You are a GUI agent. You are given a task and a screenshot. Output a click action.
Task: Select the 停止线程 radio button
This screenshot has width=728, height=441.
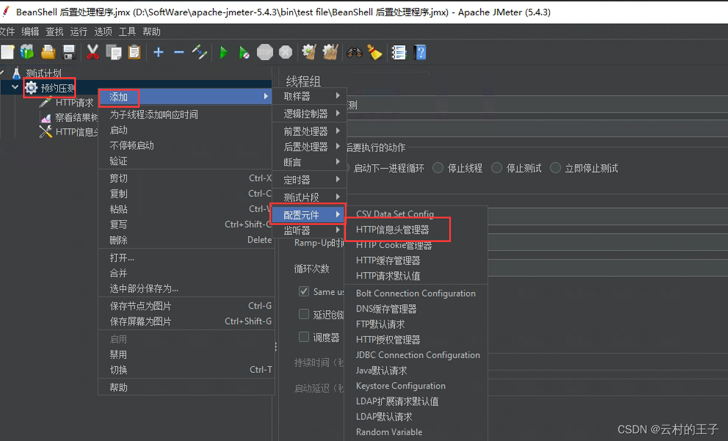(438, 168)
